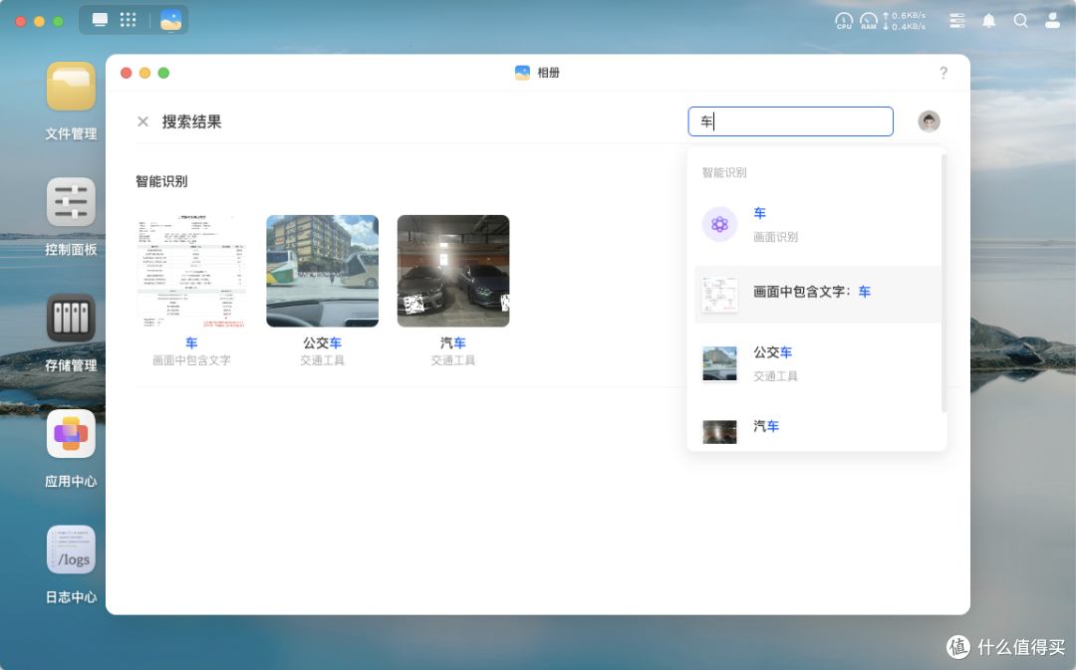Click the network speed indicator in top bar
The width and height of the screenshot is (1076, 670).
[905, 21]
